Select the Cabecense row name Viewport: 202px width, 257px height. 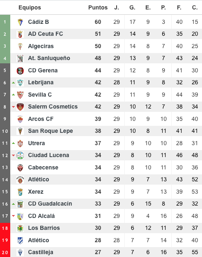coord(43,167)
